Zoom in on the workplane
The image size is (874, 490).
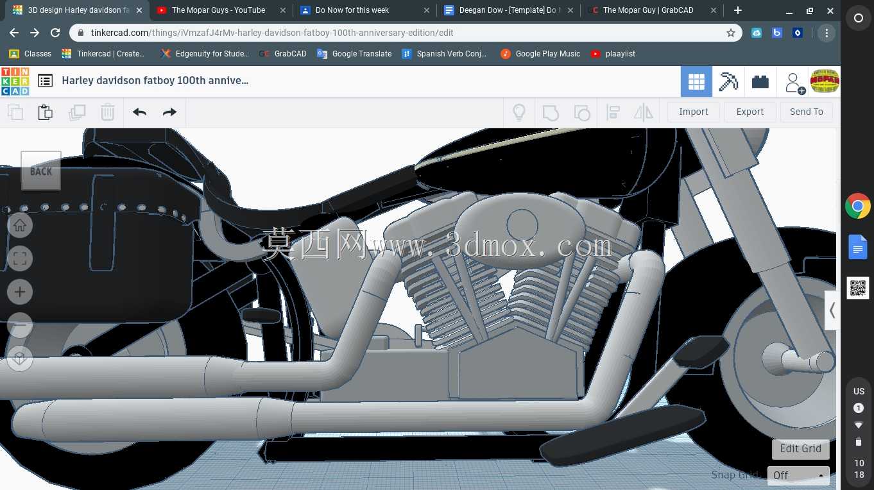(20, 292)
